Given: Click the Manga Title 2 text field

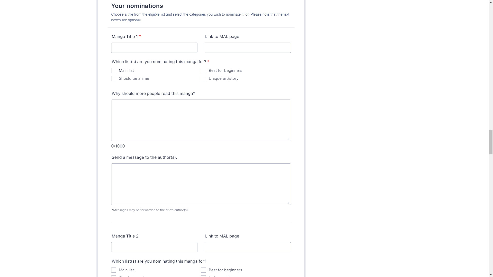Looking at the screenshot, I should coord(154,247).
